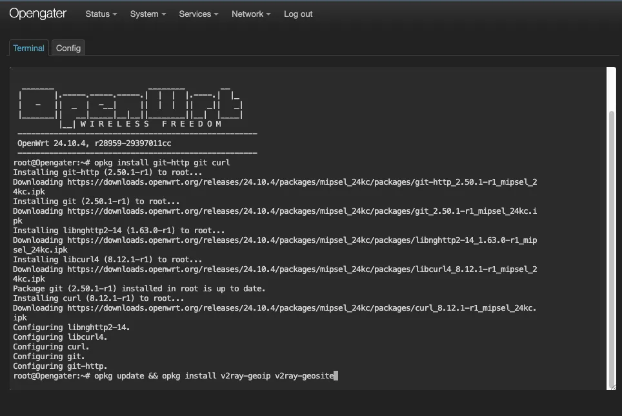Open the Services dropdown

point(199,14)
